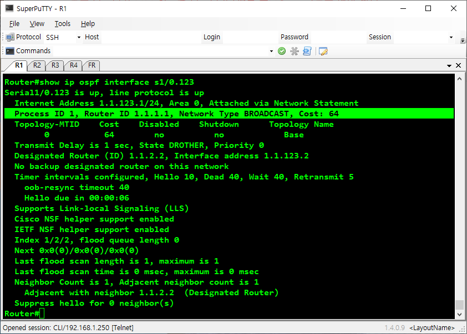Click the <LayoutName> status bar entry
Image resolution: width=467 pixels, height=334 pixels.
(x=432, y=328)
